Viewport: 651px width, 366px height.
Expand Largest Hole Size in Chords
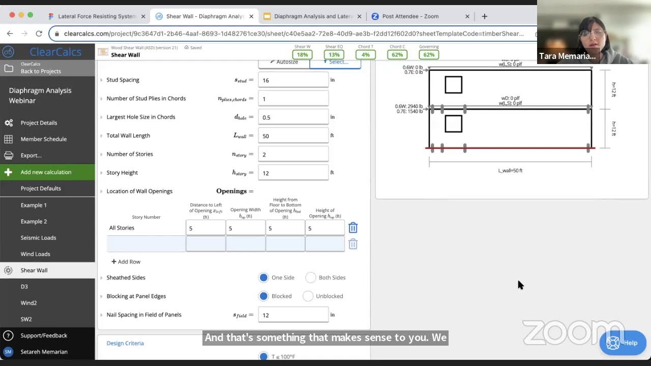[101, 117]
